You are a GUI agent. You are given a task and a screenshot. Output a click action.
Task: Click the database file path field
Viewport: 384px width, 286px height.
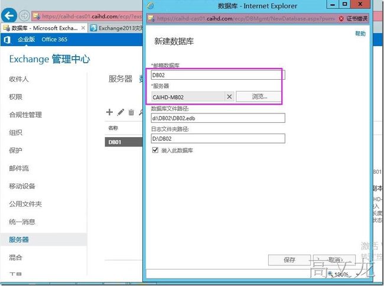218,118
